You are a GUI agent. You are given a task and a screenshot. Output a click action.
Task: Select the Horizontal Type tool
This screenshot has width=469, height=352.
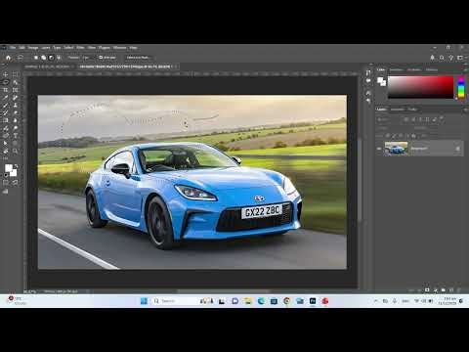point(15,136)
